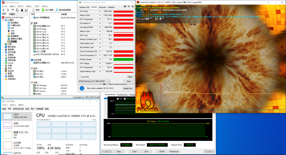The height and width of the screenshot is (155, 286).
Task: Switch to 进程 tab in Task Manager
Action: (4, 109)
